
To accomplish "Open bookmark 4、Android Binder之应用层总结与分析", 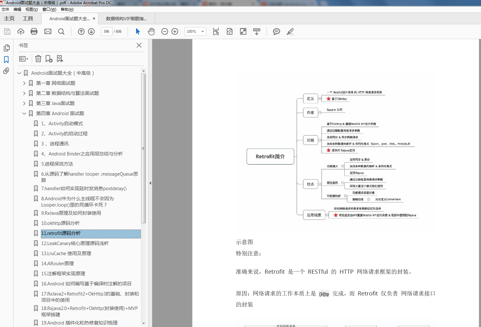I will tap(82, 154).
